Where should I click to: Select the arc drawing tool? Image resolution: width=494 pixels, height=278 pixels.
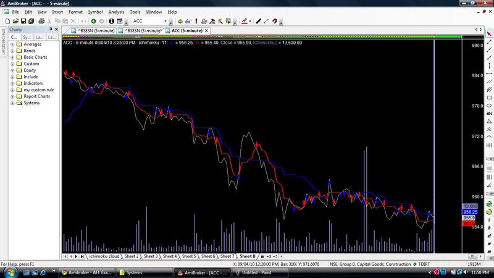pos(489,137)
